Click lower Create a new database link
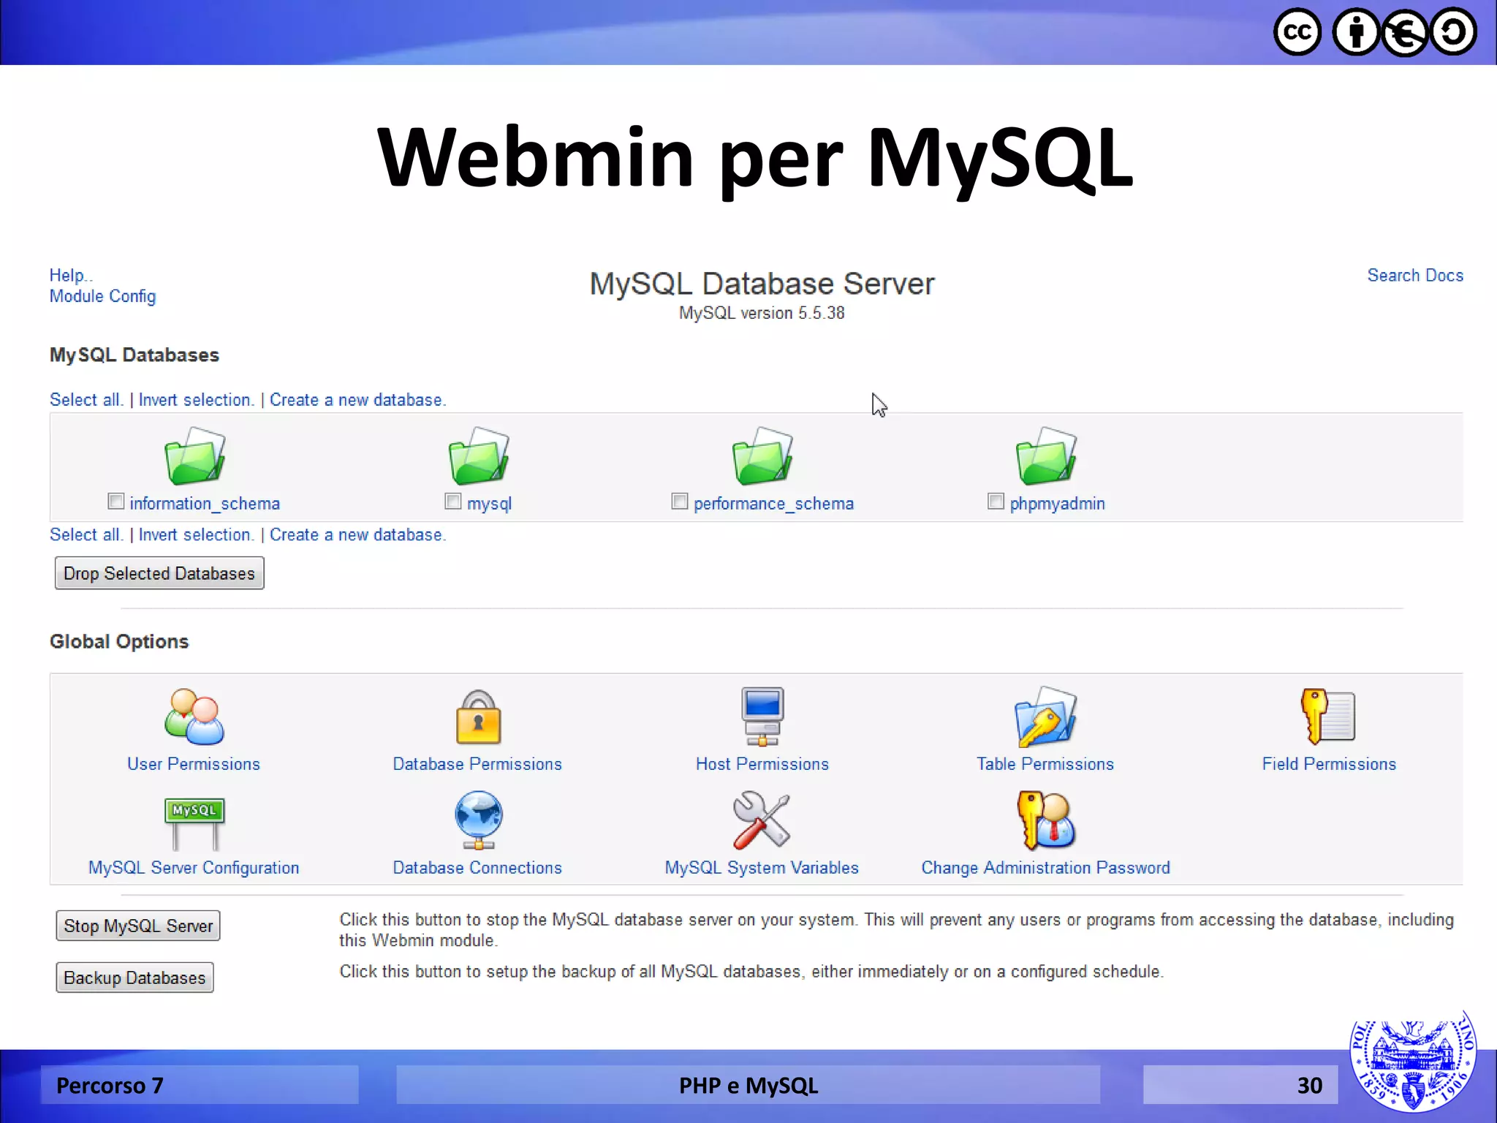Viewport: 1497px width, 1123px height. coord(357,534)
